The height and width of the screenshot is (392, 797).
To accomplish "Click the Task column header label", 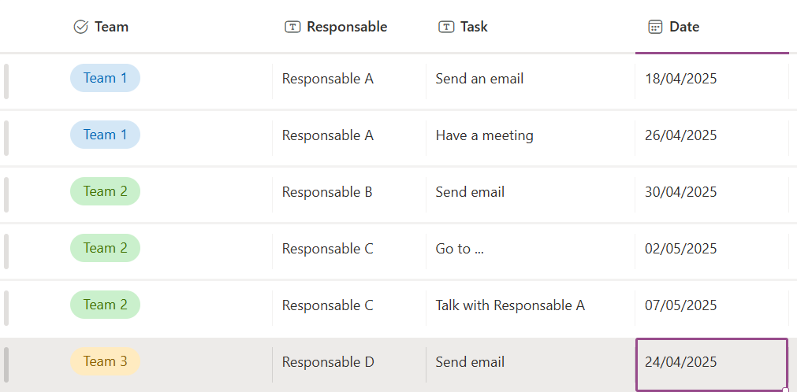I will pyautogui.click(x=474, y=27).
